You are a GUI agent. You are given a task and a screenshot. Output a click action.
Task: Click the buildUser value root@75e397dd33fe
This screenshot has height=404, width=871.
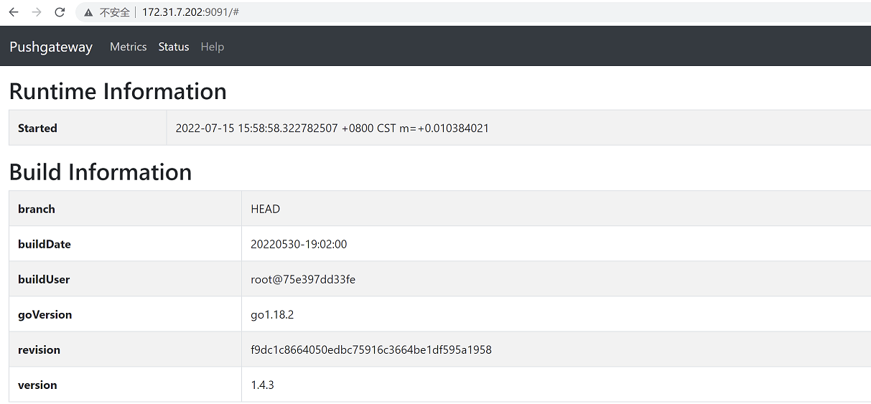(x=302, y=279)
